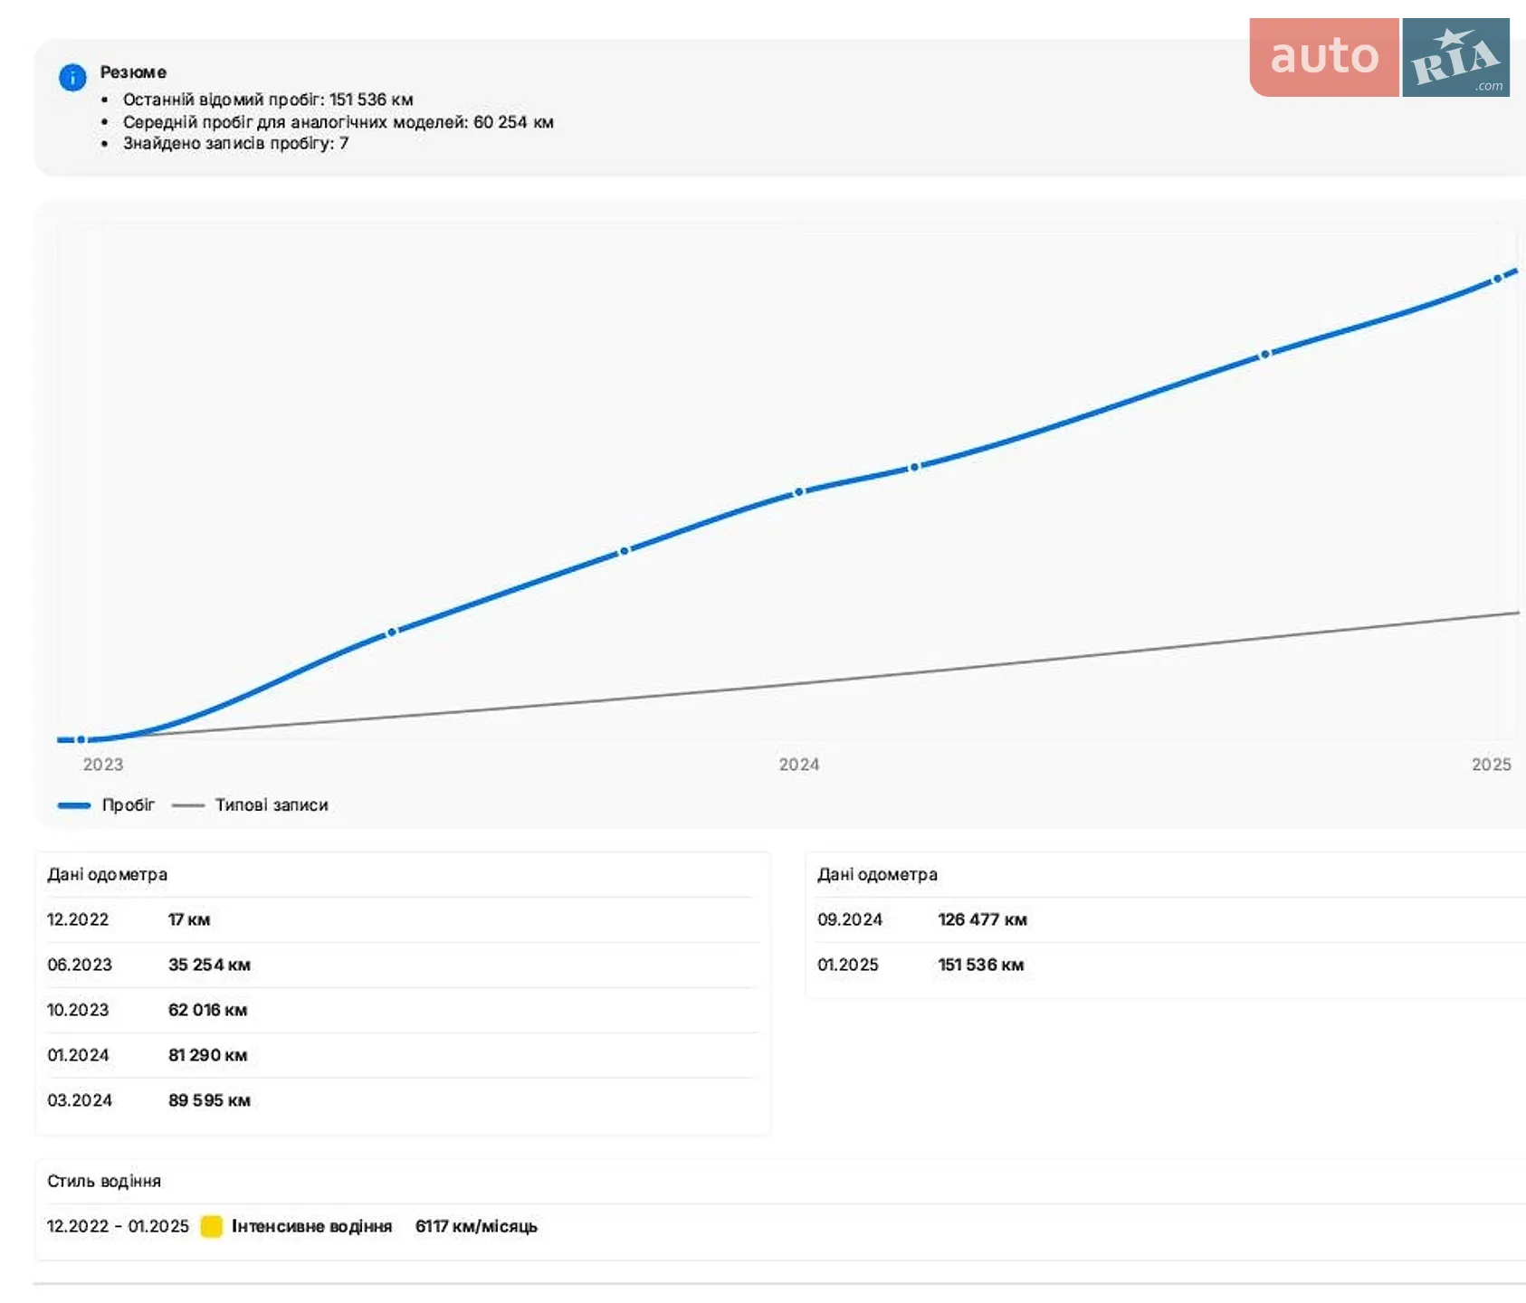Click the 2025 axis label
1526x1303 pixels.
coord(1492,765)
